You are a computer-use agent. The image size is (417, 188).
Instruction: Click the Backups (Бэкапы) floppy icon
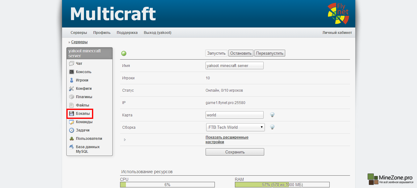[72, 114]
